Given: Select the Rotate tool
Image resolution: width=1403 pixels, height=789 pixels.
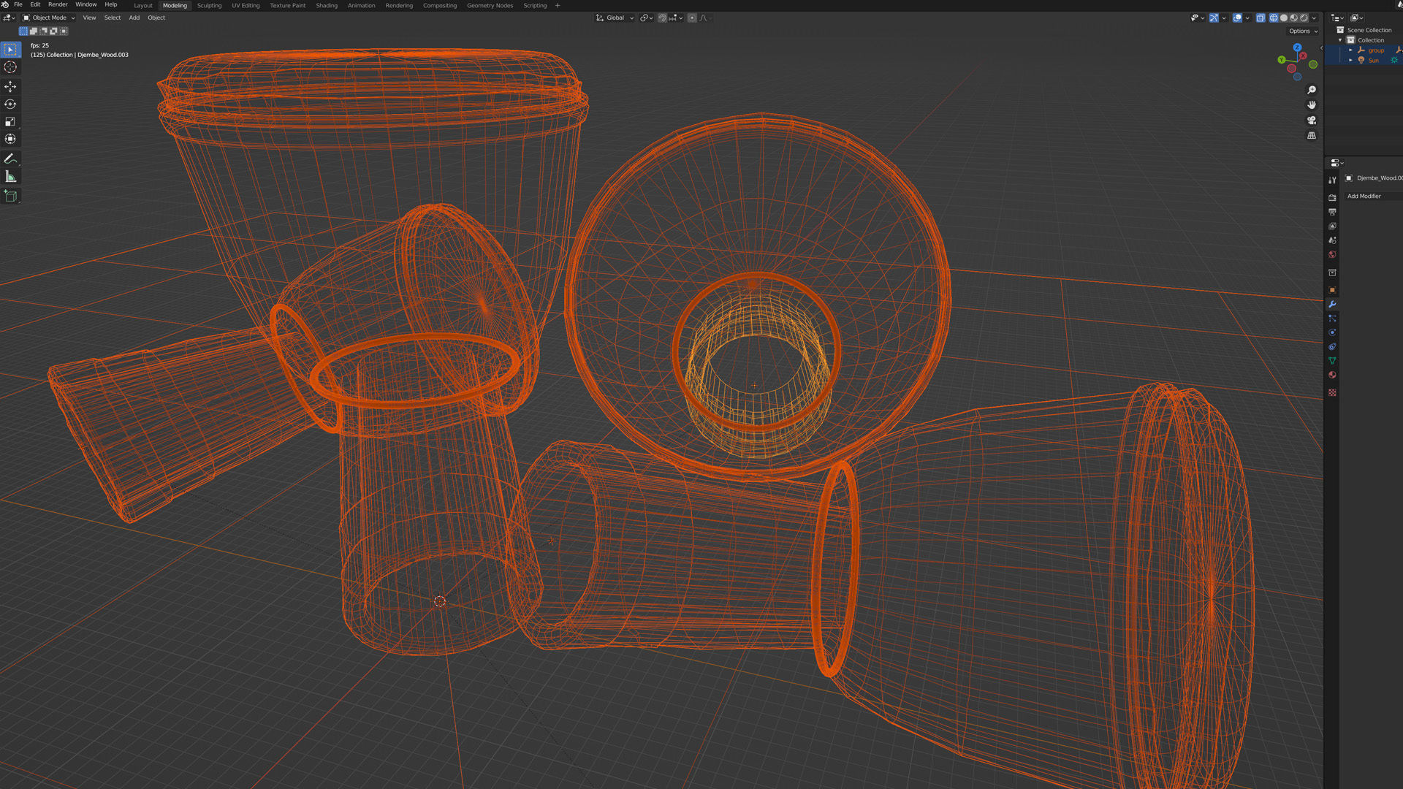Looking at the screenshot, I should point(10,104).
